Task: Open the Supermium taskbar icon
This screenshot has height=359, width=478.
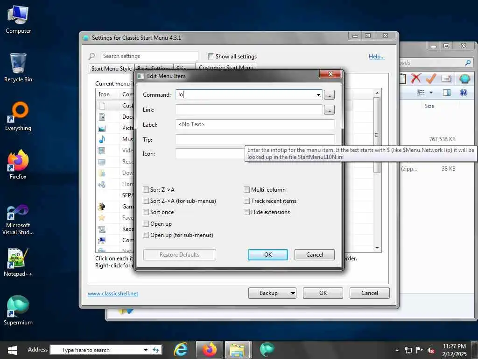Action: [x=267, y=350]
